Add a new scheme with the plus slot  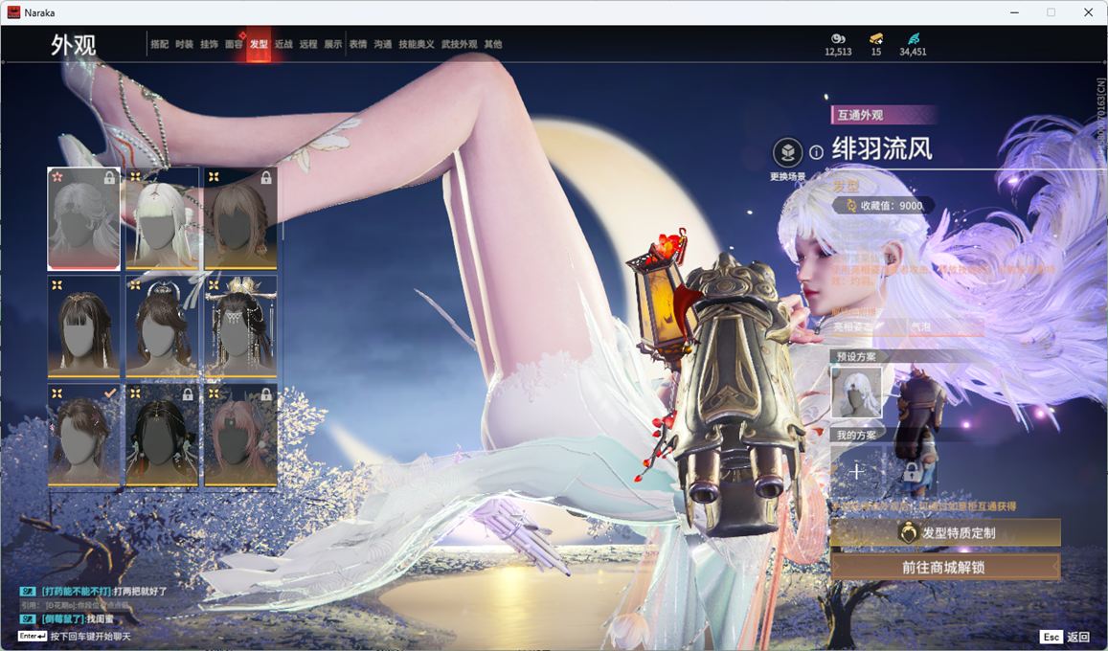(856, 471)
